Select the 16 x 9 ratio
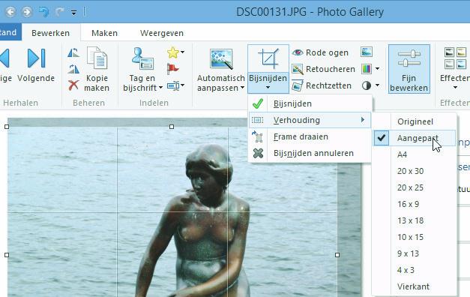 (x=415, y=204)
